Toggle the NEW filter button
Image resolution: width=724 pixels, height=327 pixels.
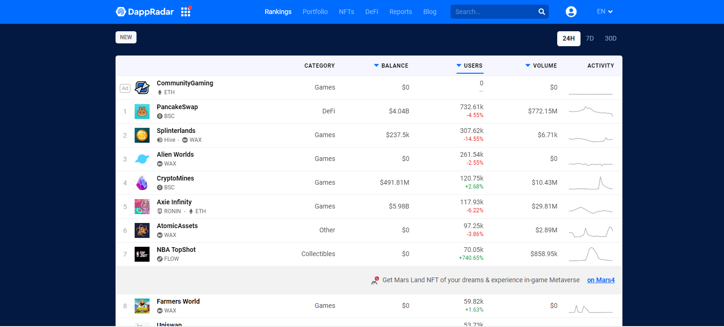pos(126,37)
